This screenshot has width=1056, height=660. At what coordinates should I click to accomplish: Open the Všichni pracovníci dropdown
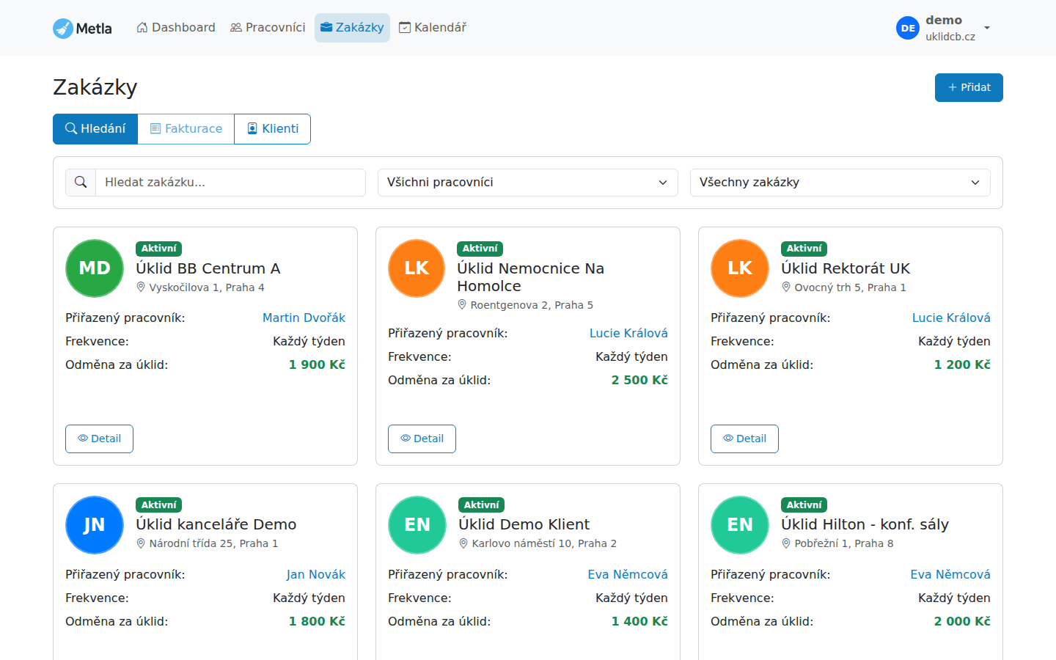(x=527, y=183)
